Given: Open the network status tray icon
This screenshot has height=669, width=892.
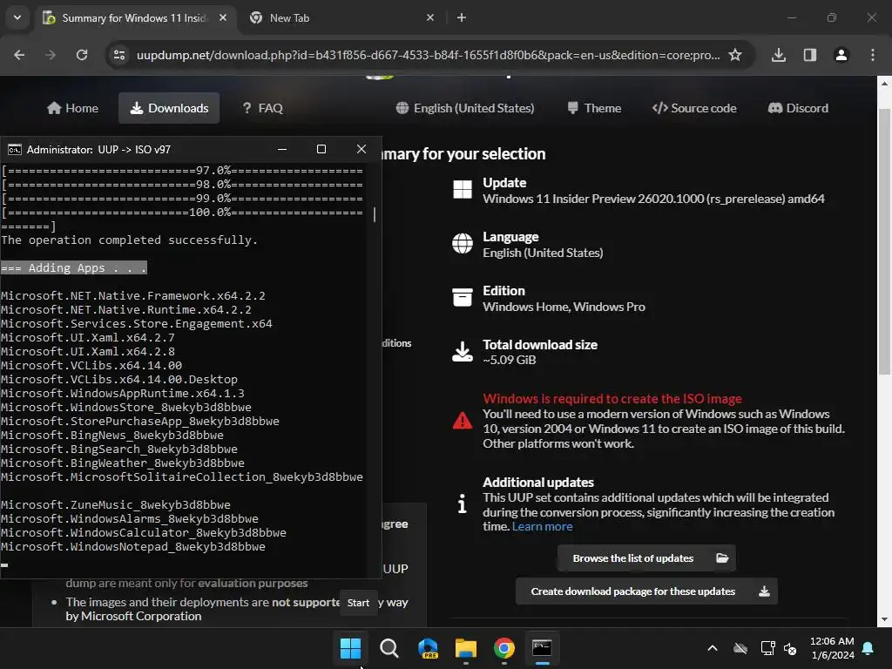Looking at the screenshot, I should pyautogui.click(x=768, y=648).
